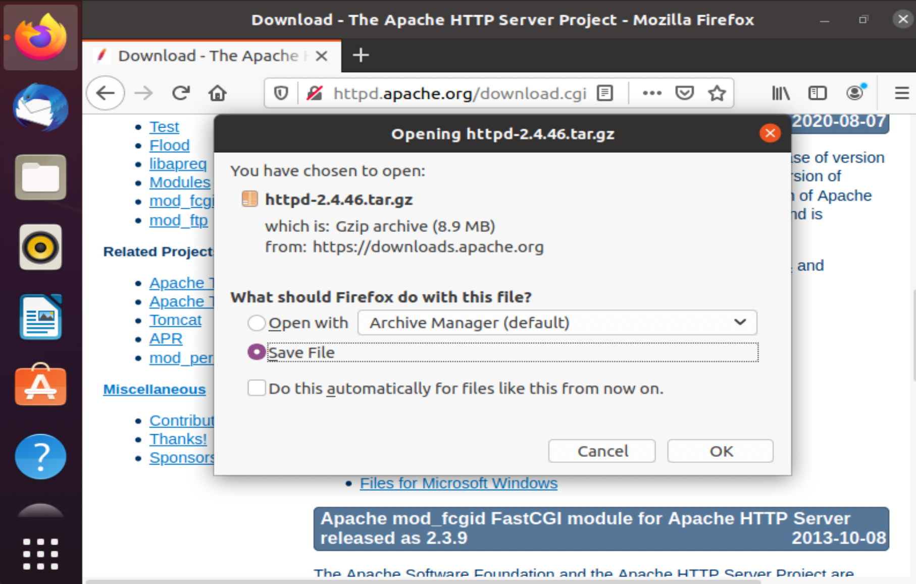
Task: Show sidebars from the toolbar
Action: (x=818, y=93)
